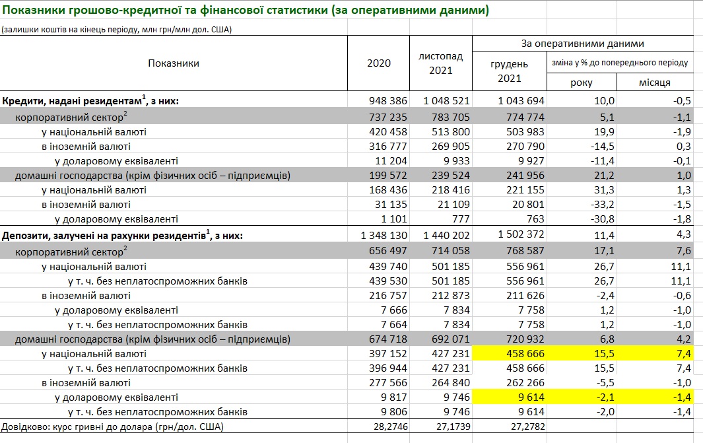Viewport: 703px width, 443px height.
Task: Select the "2020" column header
Action: pyautogui.click(x=378, y=63)
